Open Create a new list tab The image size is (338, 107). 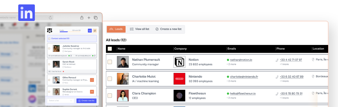168,29
